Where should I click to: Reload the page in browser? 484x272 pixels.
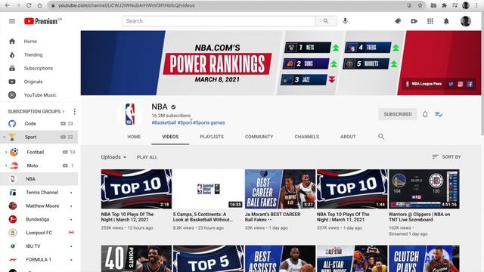pyautogui.click(x=29, y=5)
